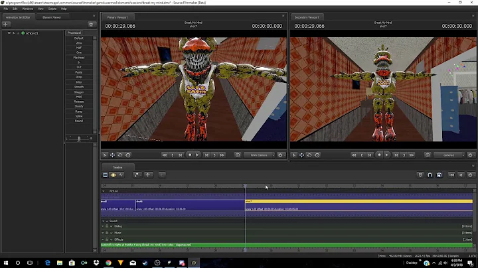Screen dimensions: 478x268
Task: Choose the Screen tool in primary viewport
Action: pos(128,155)
